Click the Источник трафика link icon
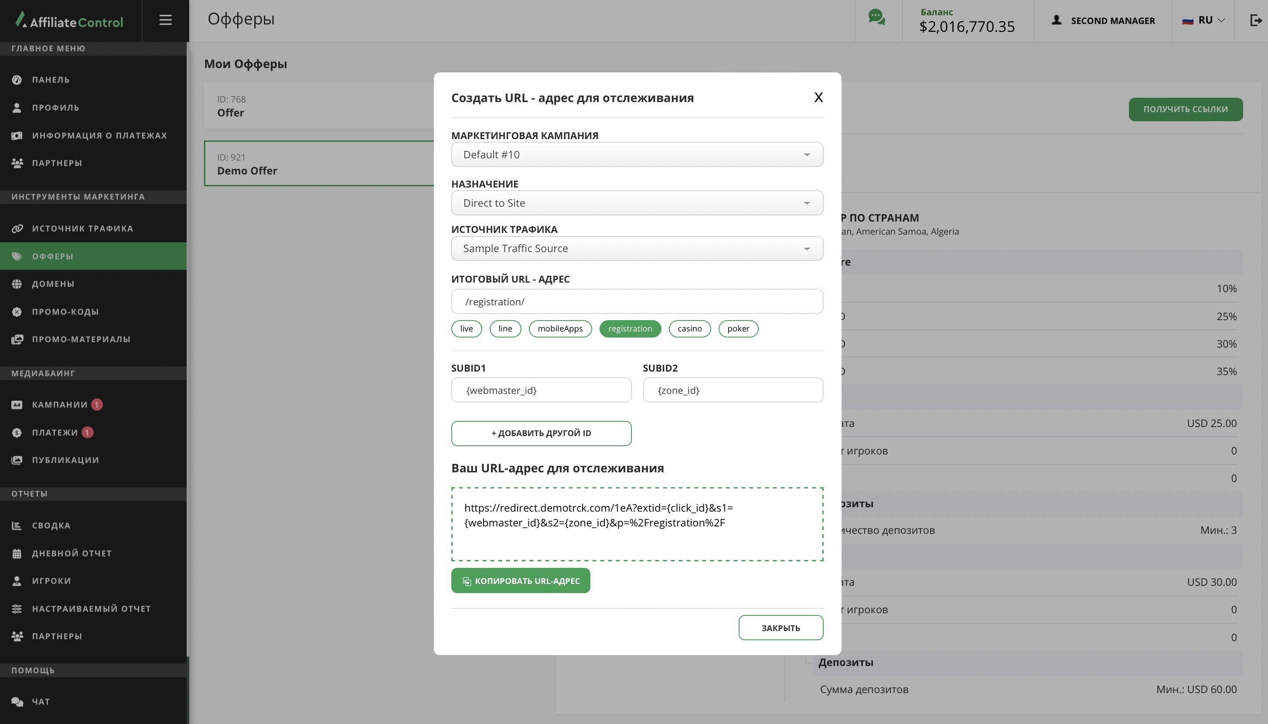 click(x=17, y=229)
